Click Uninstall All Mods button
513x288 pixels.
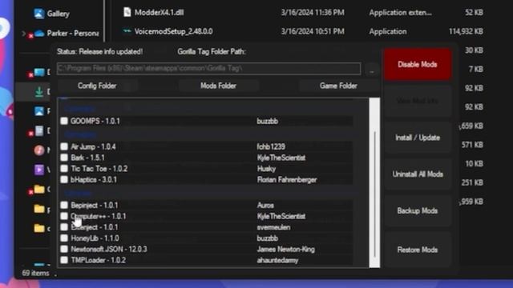418,174
